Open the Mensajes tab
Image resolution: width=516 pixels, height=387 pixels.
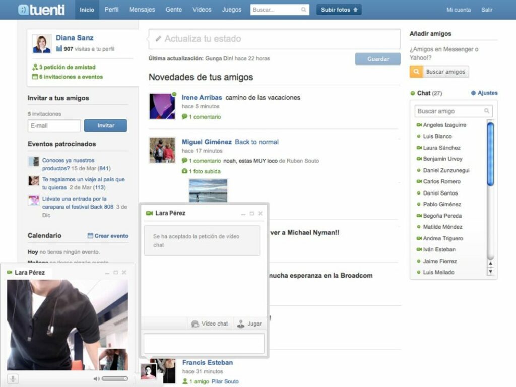pos(142,10)
